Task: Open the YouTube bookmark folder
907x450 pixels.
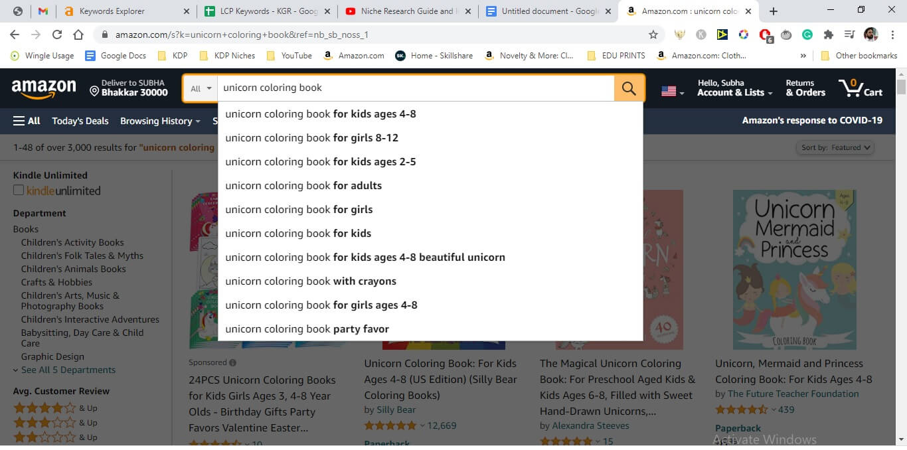Action: coord(289,56)
